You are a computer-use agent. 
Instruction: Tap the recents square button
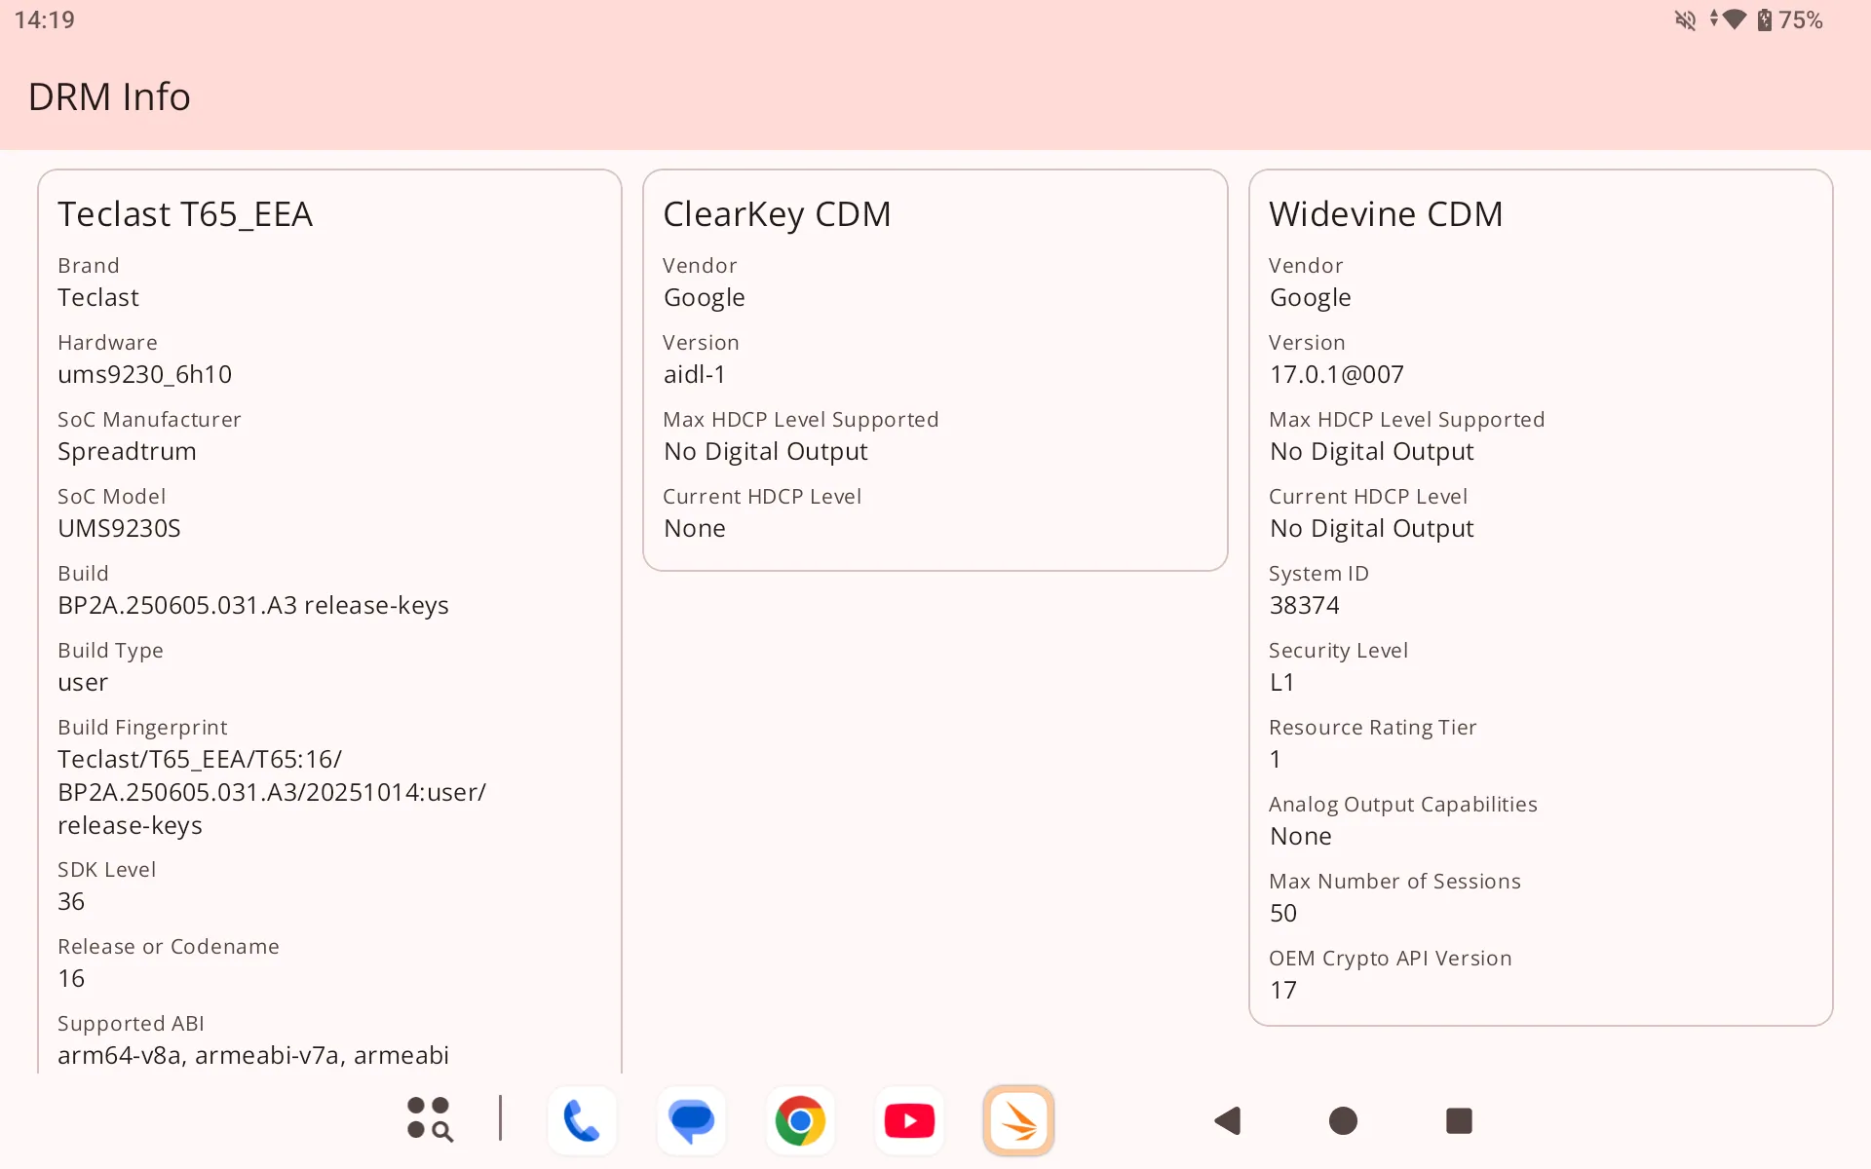pyautogui.click(x=1459, y=1120)
